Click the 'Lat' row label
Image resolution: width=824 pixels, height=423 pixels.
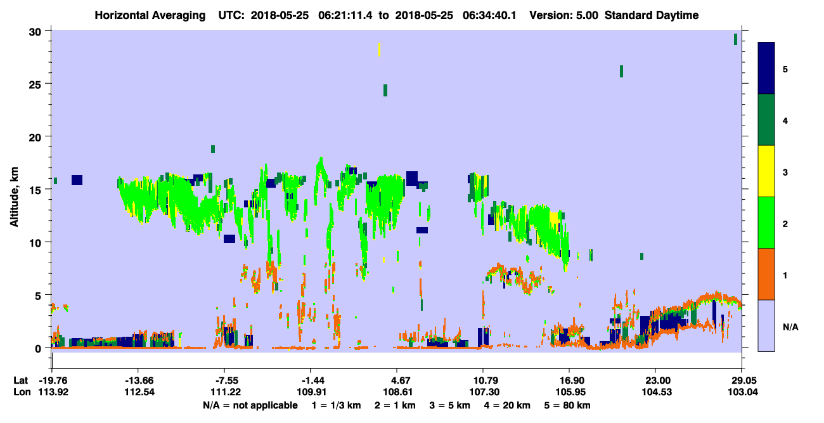21,381
